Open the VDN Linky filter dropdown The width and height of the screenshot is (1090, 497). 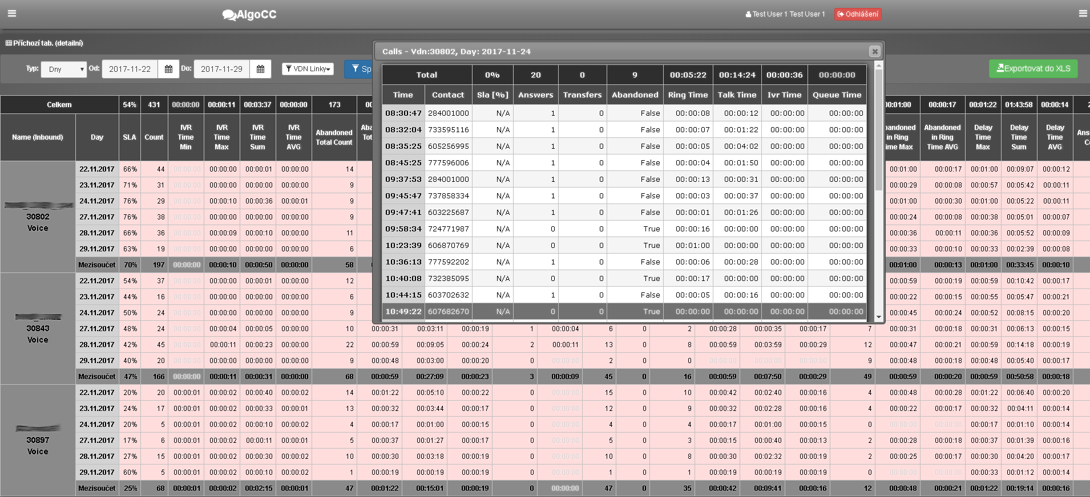tap(308, 69)
